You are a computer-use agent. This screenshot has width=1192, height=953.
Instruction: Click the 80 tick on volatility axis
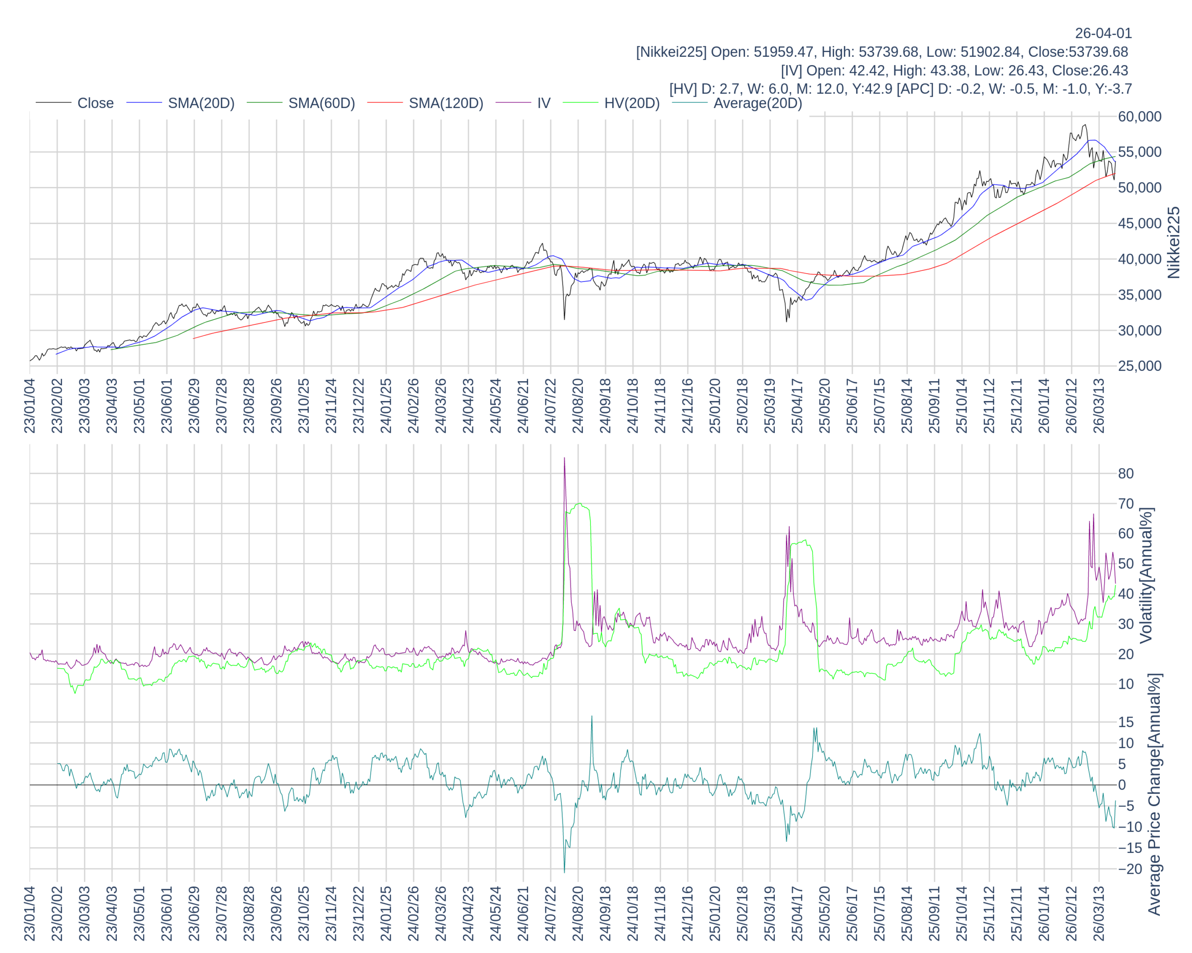[x=1126, y=473]
